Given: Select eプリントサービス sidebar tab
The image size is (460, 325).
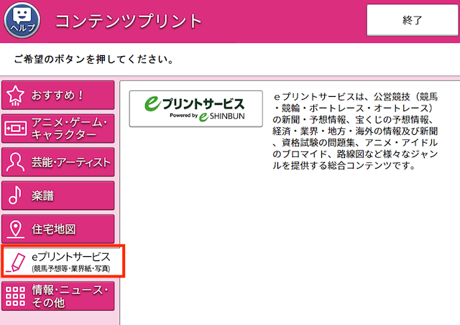Looking at the screenshot, I should tap(63, 261).
